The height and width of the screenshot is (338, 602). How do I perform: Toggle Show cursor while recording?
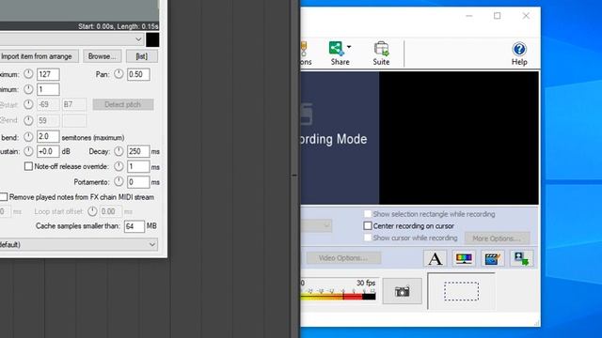point(368,238)
